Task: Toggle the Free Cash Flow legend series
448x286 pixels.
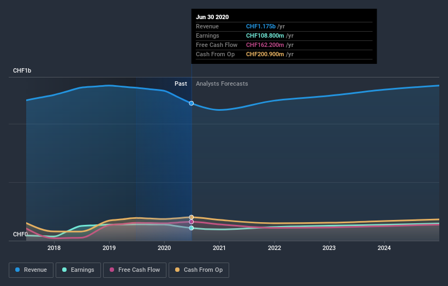Action: [135, 270]
